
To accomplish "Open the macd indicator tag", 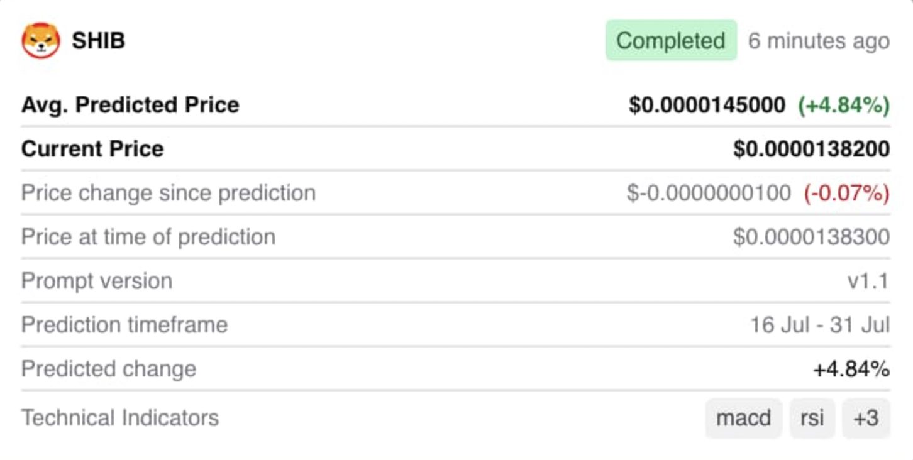I will [744, 418].
